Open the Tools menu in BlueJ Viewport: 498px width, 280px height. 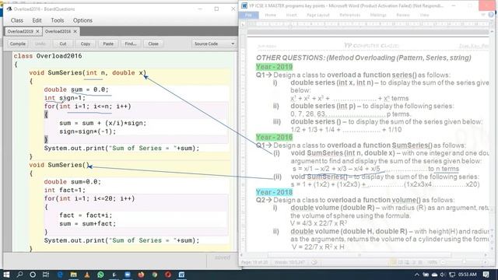(57, 20)
